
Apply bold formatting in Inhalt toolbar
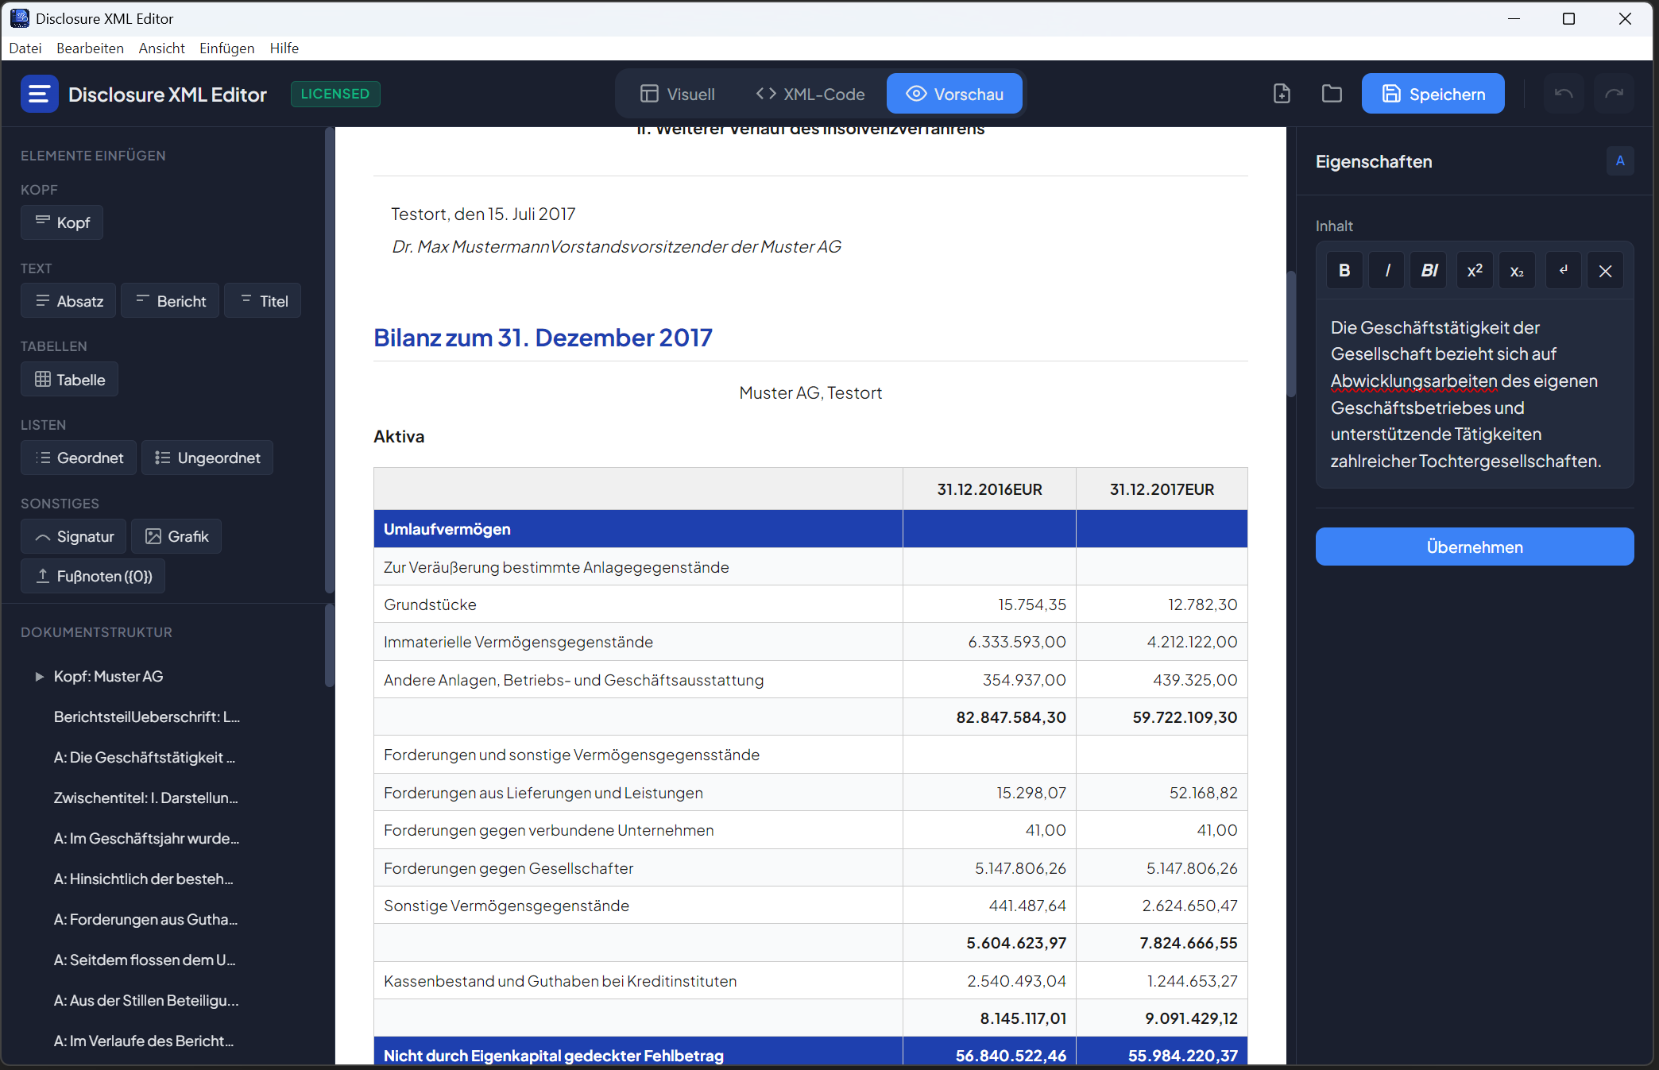(x=1344, y=271)
